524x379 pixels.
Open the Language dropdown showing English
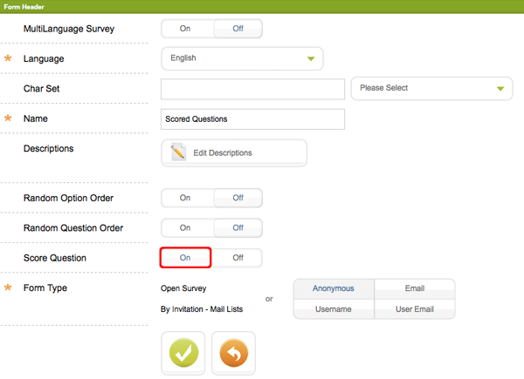(x=242, y=58)
